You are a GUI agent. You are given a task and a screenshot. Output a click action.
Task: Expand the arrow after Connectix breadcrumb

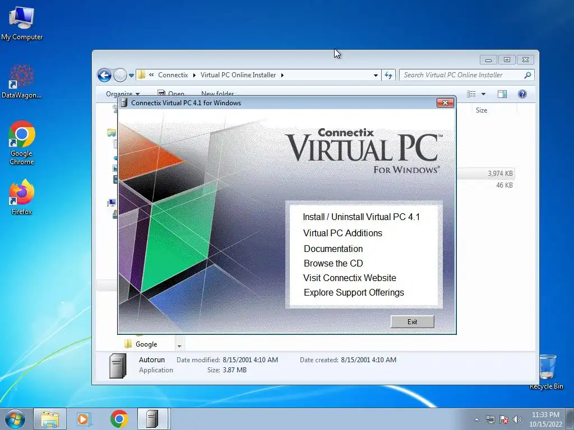pos(194,76)
